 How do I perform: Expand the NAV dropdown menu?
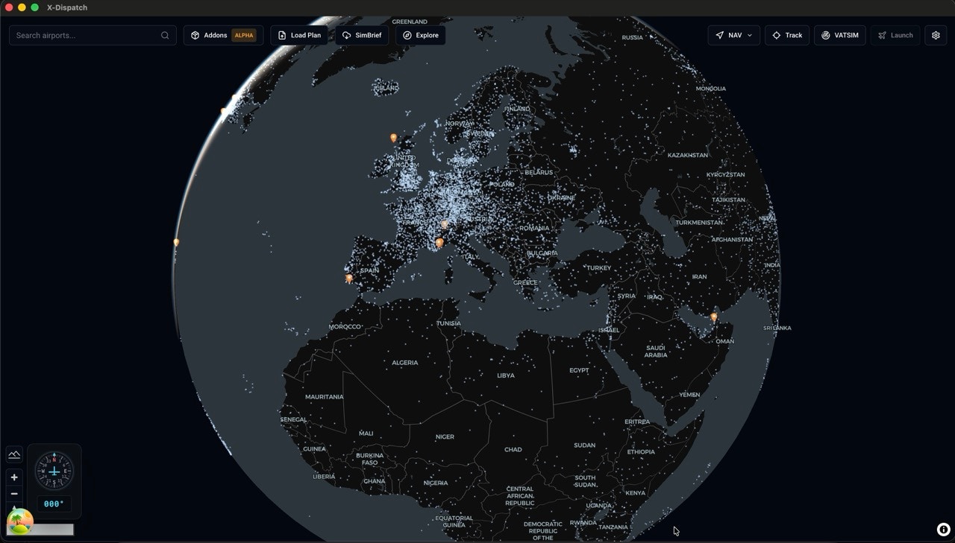733,35
